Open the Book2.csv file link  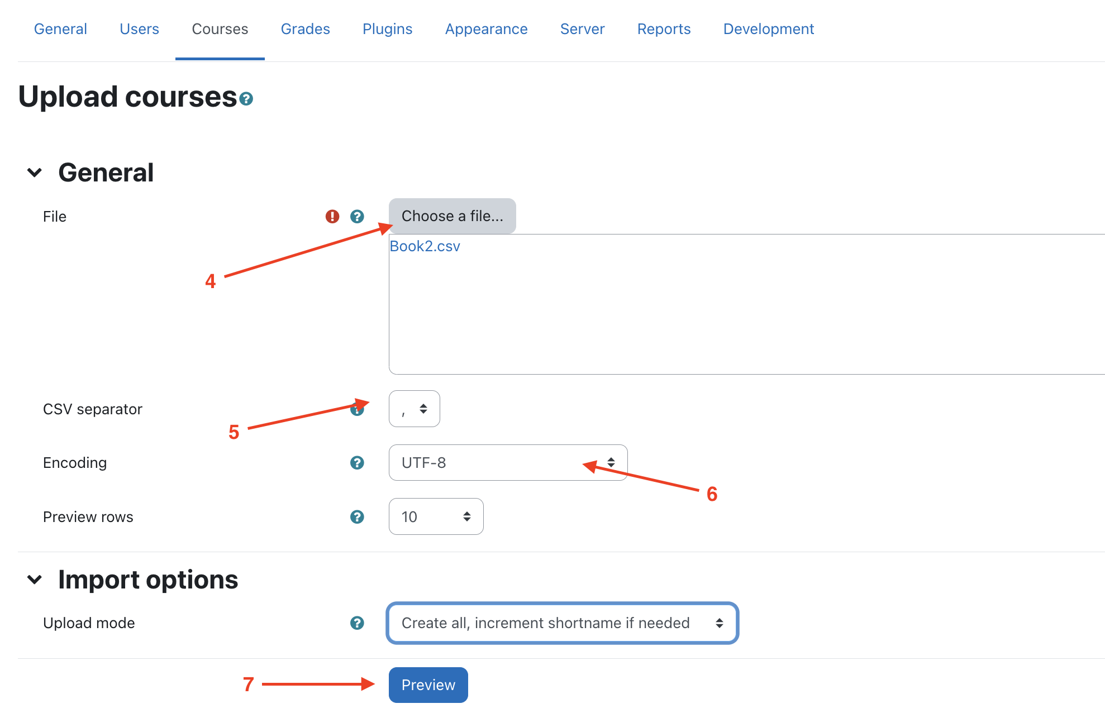tap(425, 246)
